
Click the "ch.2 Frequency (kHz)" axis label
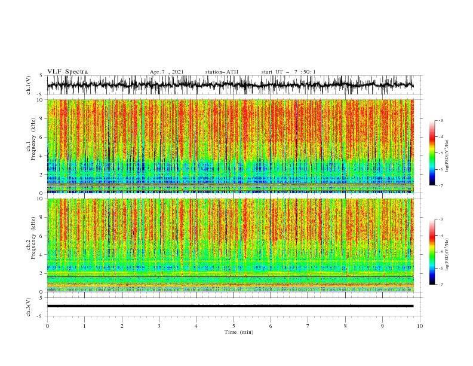coord(31,238)
